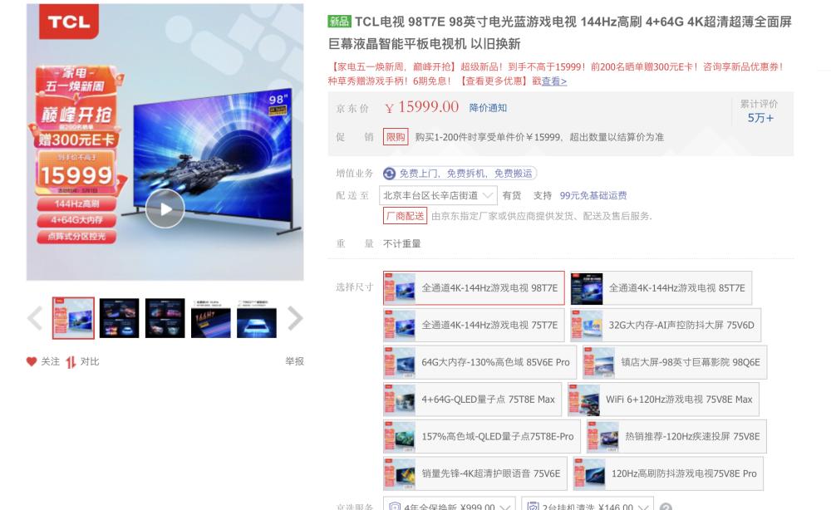Click 免费上门、免费拆机、免费搬运 service badge
Image resolution: width=831 pixels, height=510 pixels.
460,173
